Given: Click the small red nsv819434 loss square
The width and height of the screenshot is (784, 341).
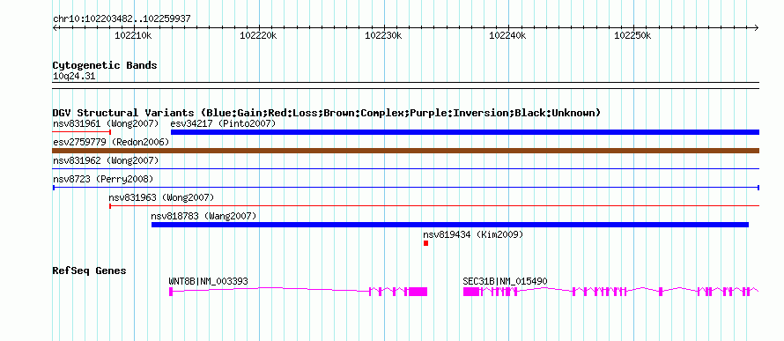Looking at the screenshot, I should pyautogui.click(x=426, y=243).
